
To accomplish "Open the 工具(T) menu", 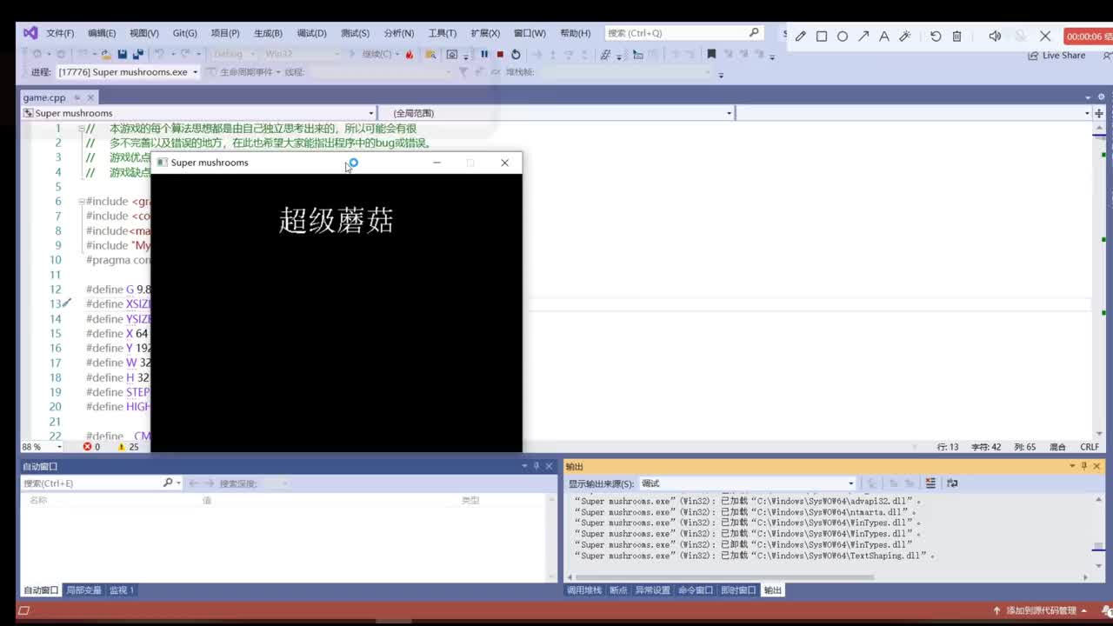I will 442,33.
